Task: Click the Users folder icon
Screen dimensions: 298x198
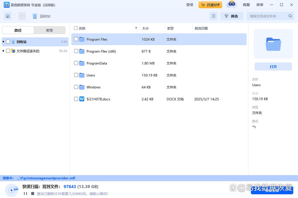Action: pos(82,75)
